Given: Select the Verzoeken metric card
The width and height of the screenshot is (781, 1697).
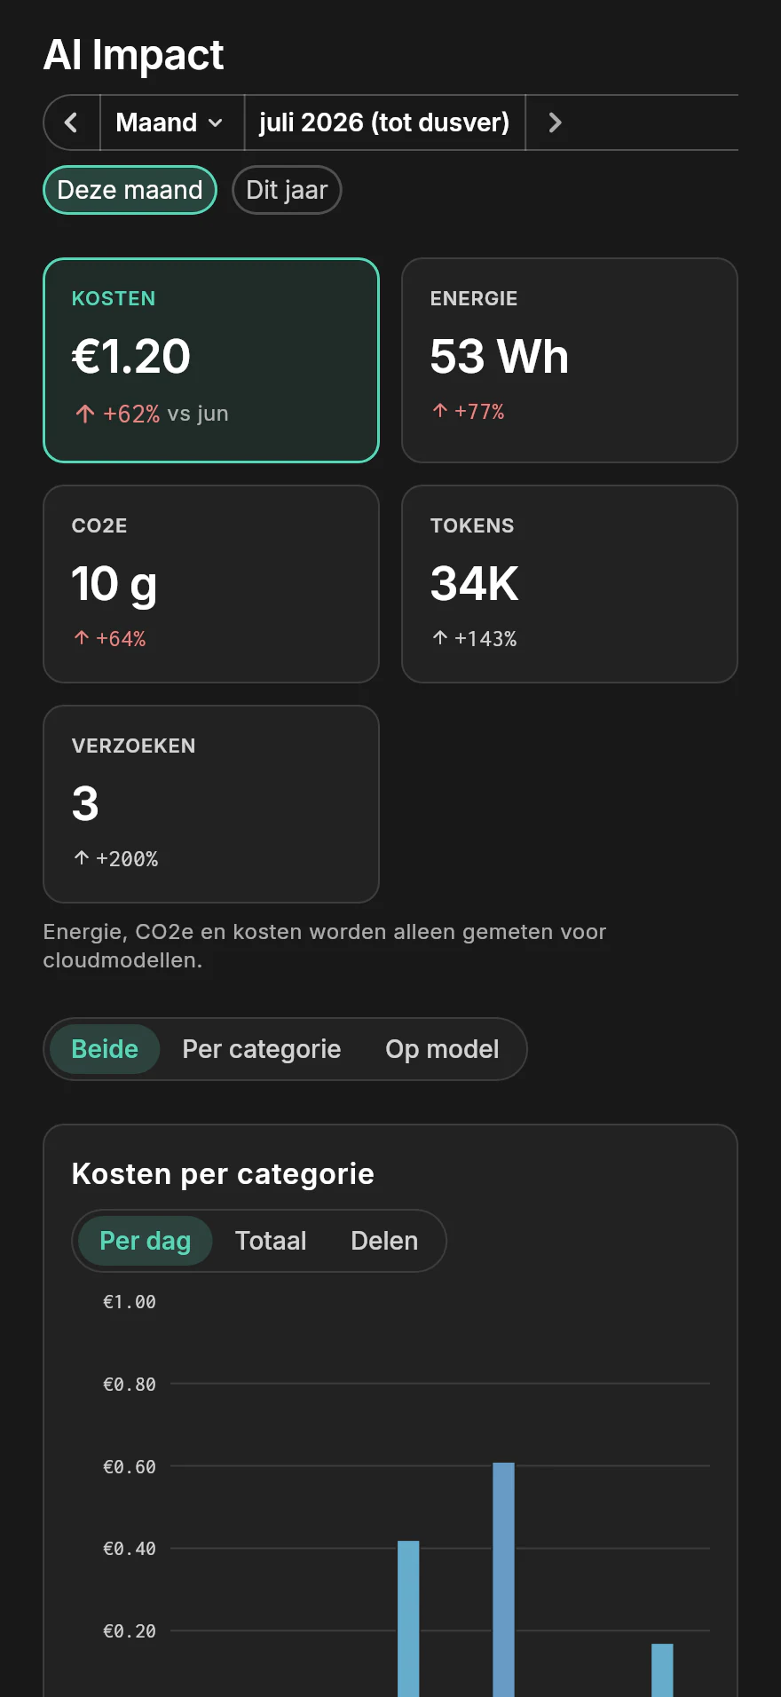Looking at the screenshot, I should (x=211, y=804).
